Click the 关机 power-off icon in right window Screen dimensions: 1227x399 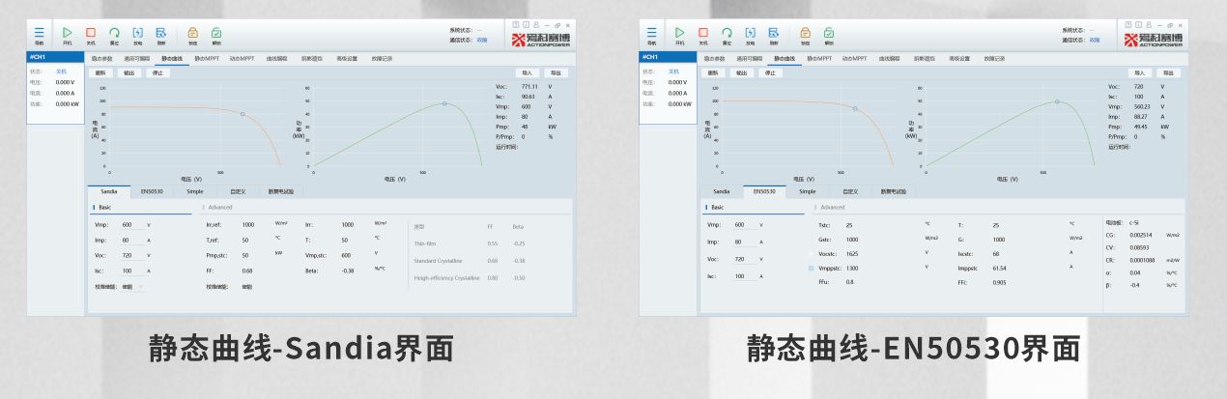(703, 33)
